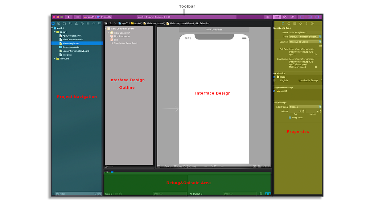The image size is (370, 208).
Task: Show the Version editor
Action: coord(292,17)
